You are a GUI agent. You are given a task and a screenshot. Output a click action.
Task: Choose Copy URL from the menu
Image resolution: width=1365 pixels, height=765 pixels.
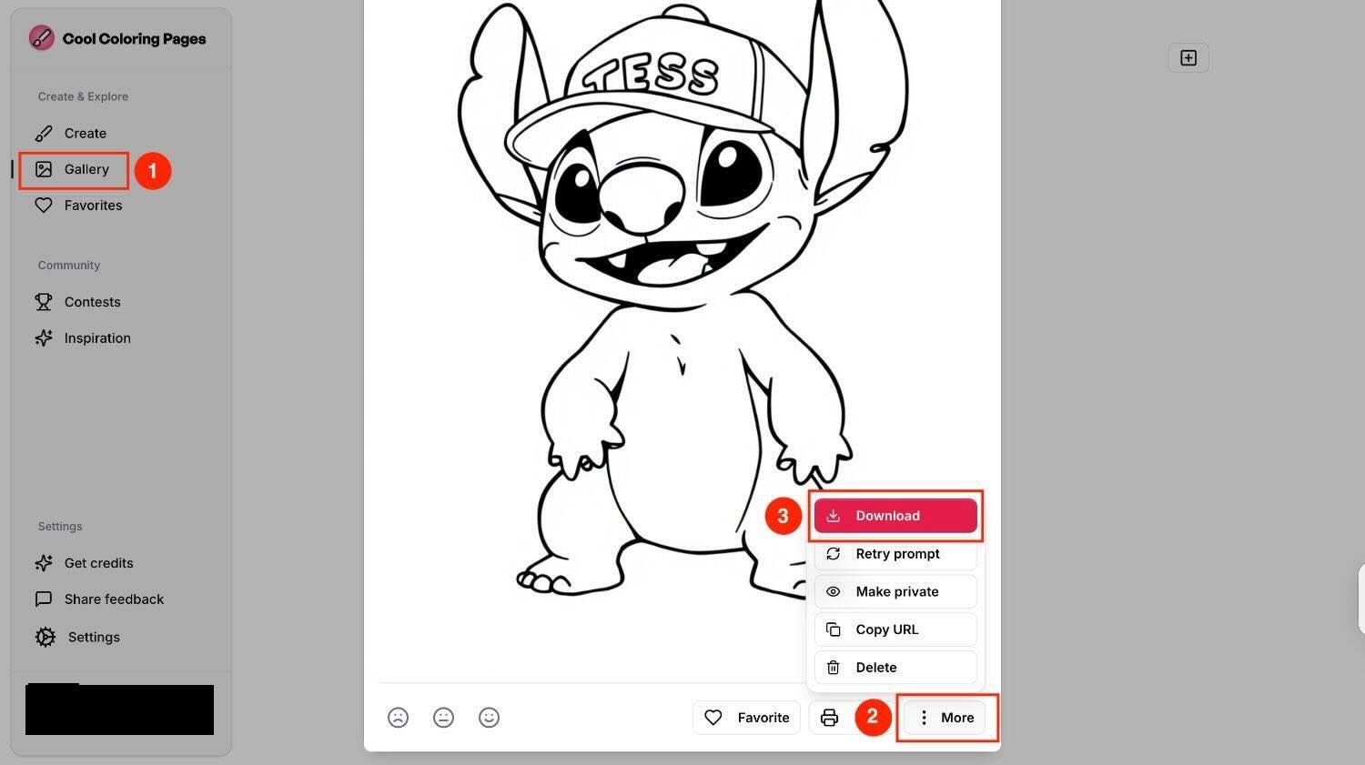click(x=895, y=629)
